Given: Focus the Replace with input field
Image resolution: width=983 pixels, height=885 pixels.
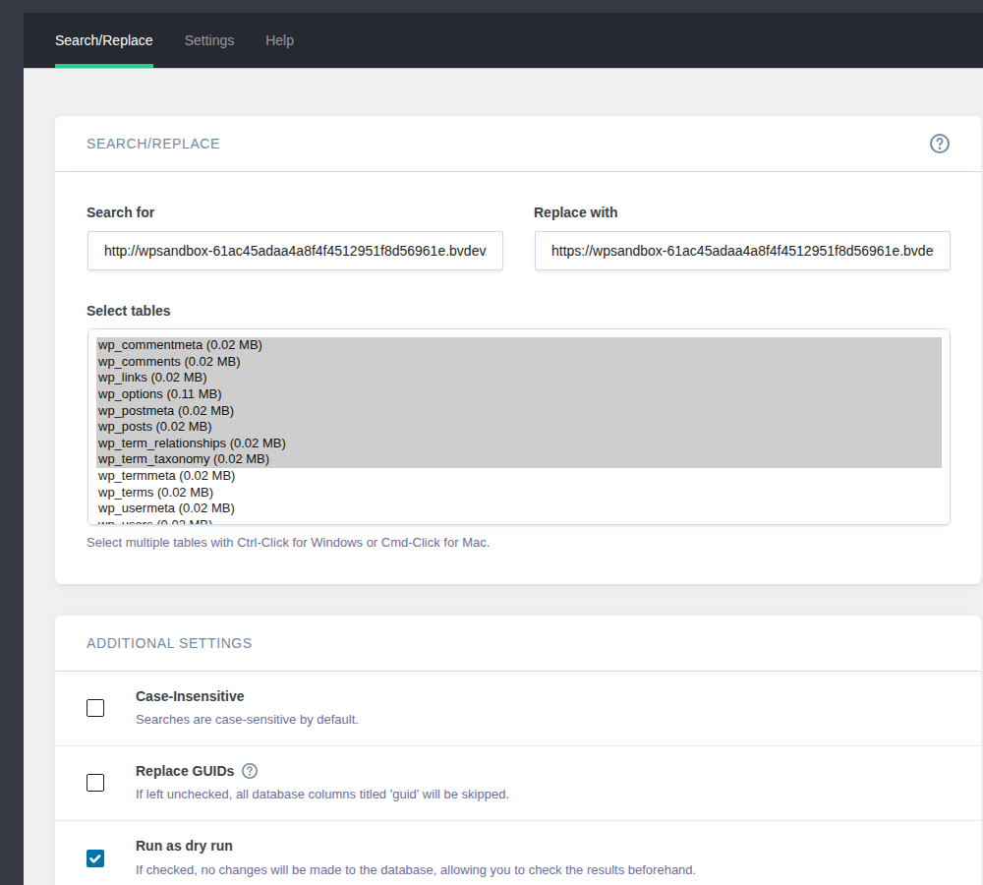Looking at the screenshot, I should pos(742,251).
